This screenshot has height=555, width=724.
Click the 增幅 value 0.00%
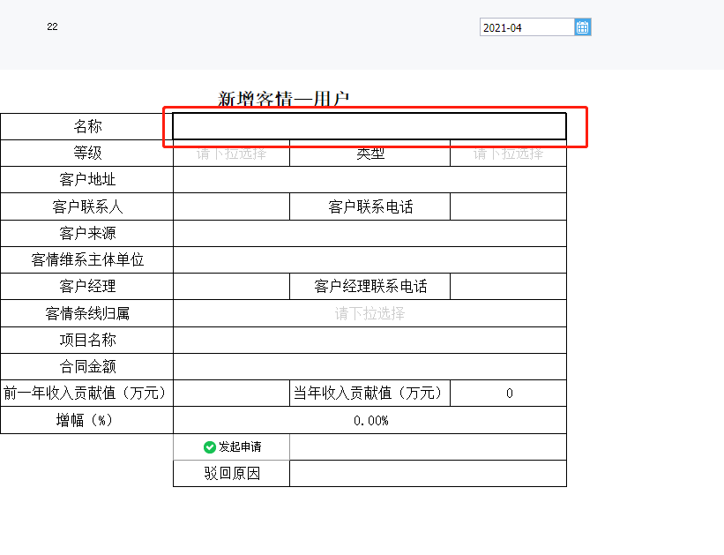point(369,420)
